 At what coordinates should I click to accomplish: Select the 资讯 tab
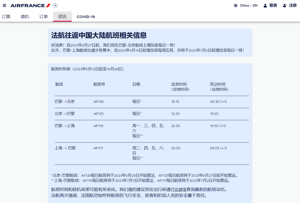[x=62, y=17]
